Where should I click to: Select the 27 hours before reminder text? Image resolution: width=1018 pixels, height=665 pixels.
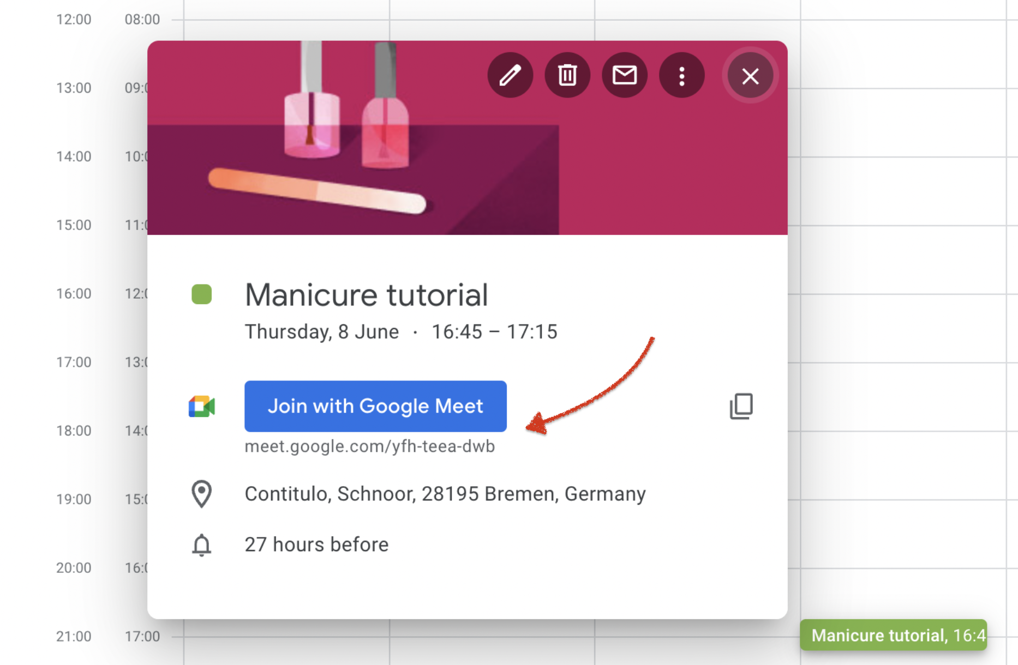[x=316, y=545]
